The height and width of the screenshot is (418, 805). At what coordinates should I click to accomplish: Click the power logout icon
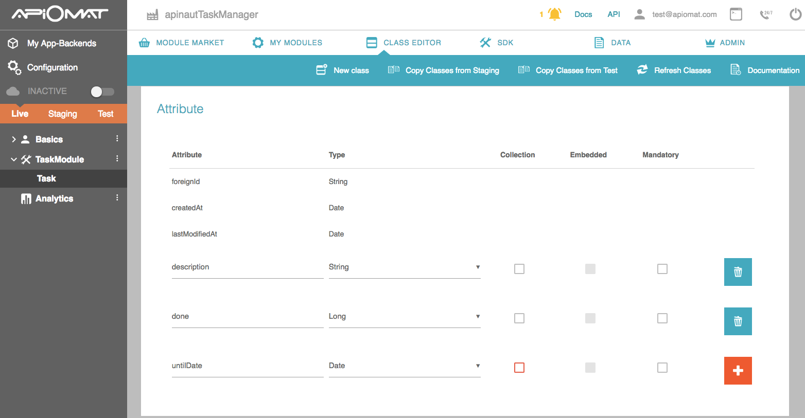(x=795, y=14)
